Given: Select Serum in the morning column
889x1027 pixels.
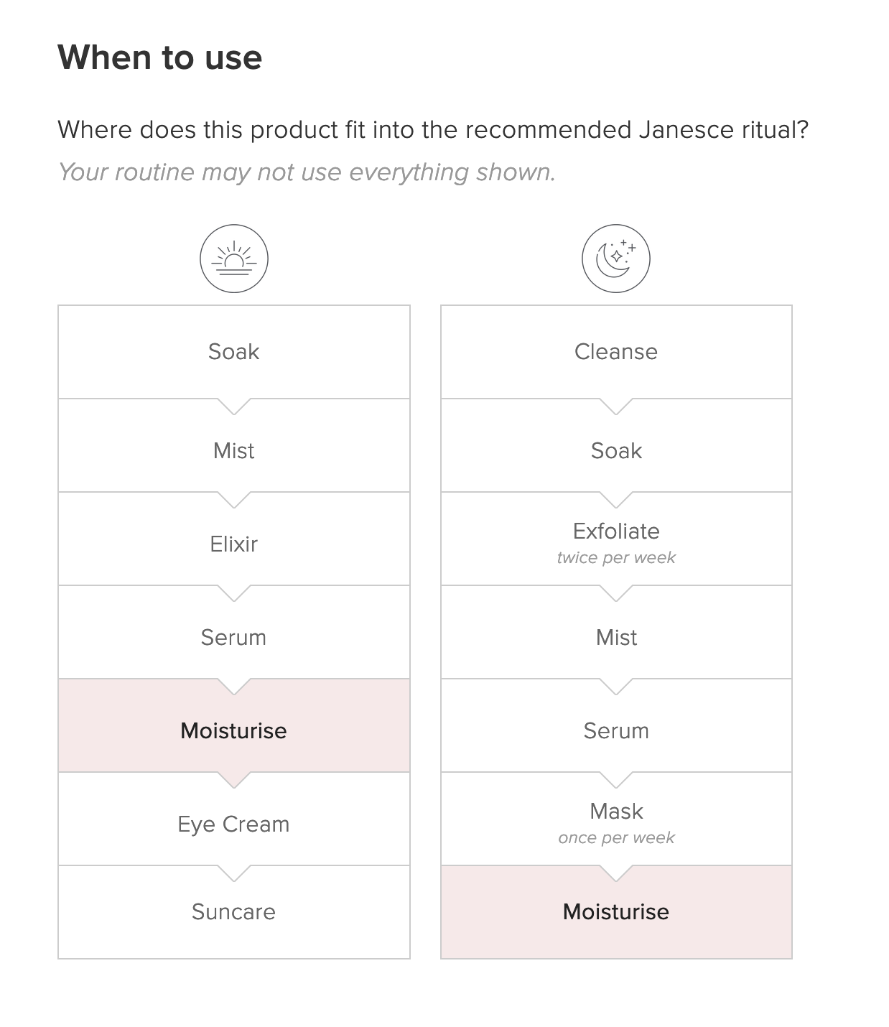Looking at the screenshot, I should point(233,637).
